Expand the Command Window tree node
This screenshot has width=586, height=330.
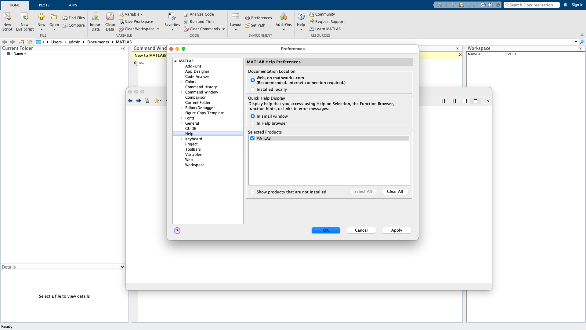[181, 92]
